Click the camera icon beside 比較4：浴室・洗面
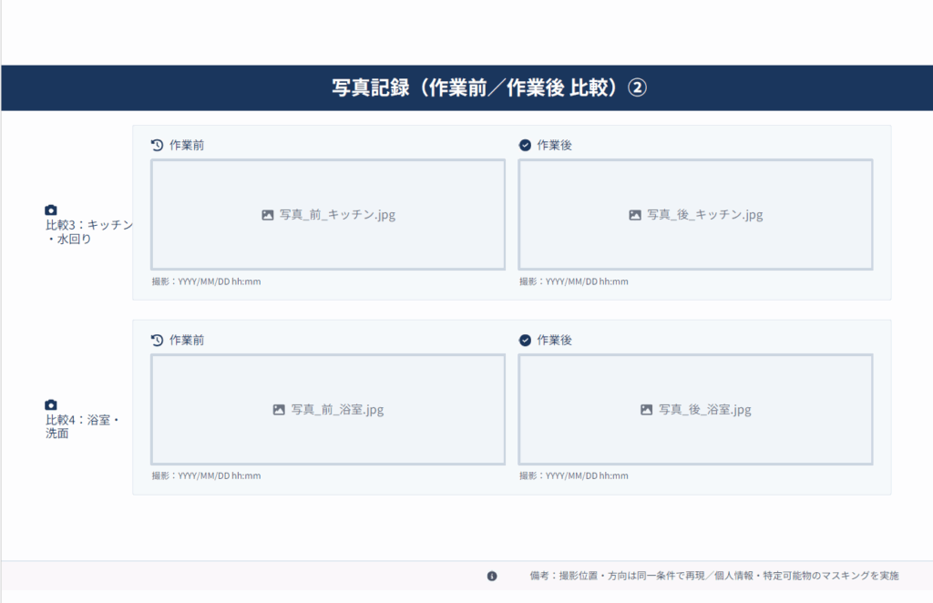This screenshot has width=933, height=603. tap(50, 404)
